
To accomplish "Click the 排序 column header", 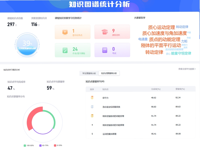I will (x=92, y=89).
